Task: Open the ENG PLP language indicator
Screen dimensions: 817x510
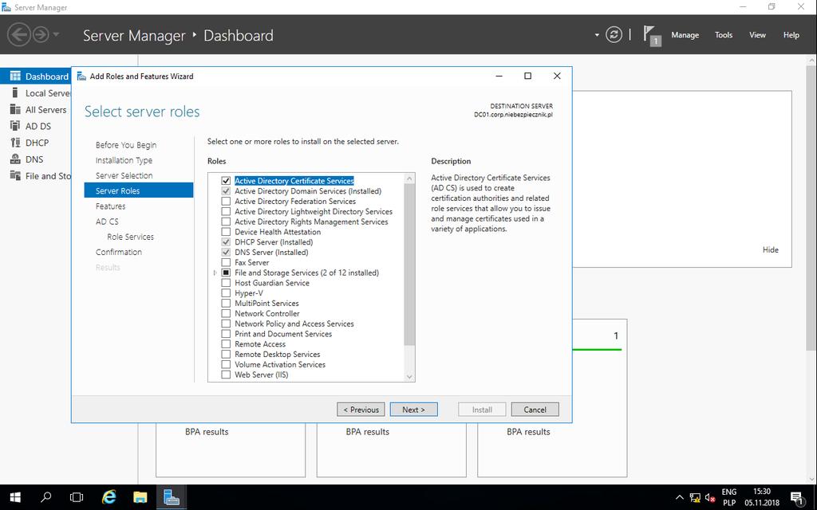Action: [x=729, y=497]
